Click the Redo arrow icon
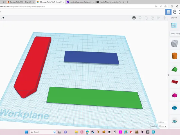Viewport: 180px width, 135px height. click(3, 18)
